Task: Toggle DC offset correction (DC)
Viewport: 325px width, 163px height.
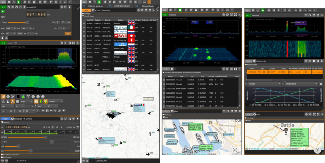Action: 63,22
